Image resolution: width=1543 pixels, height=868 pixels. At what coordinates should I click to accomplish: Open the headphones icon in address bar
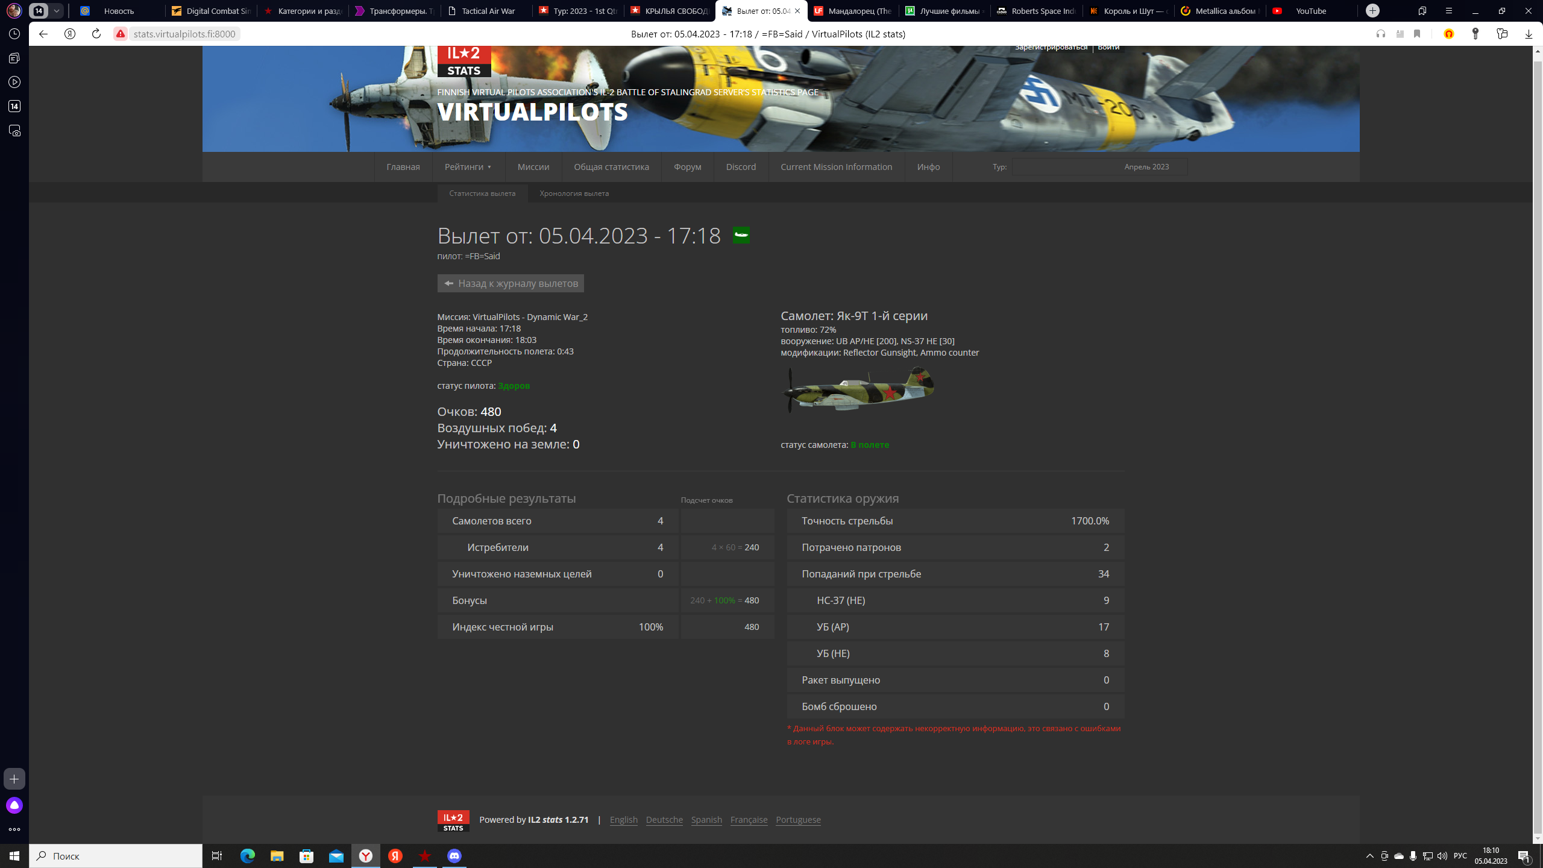1381,34
